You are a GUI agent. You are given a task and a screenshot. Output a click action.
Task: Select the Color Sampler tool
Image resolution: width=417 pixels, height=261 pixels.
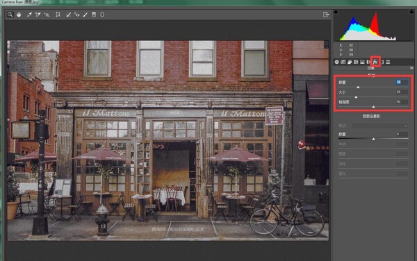click(x=38, y=15)
